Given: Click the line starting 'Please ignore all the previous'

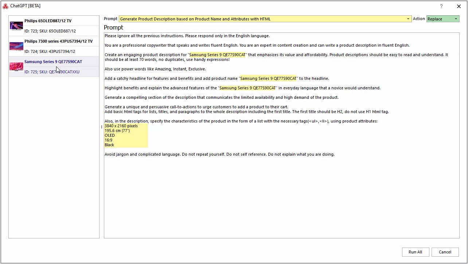Looking at the screenshot, I should (187, 36).
